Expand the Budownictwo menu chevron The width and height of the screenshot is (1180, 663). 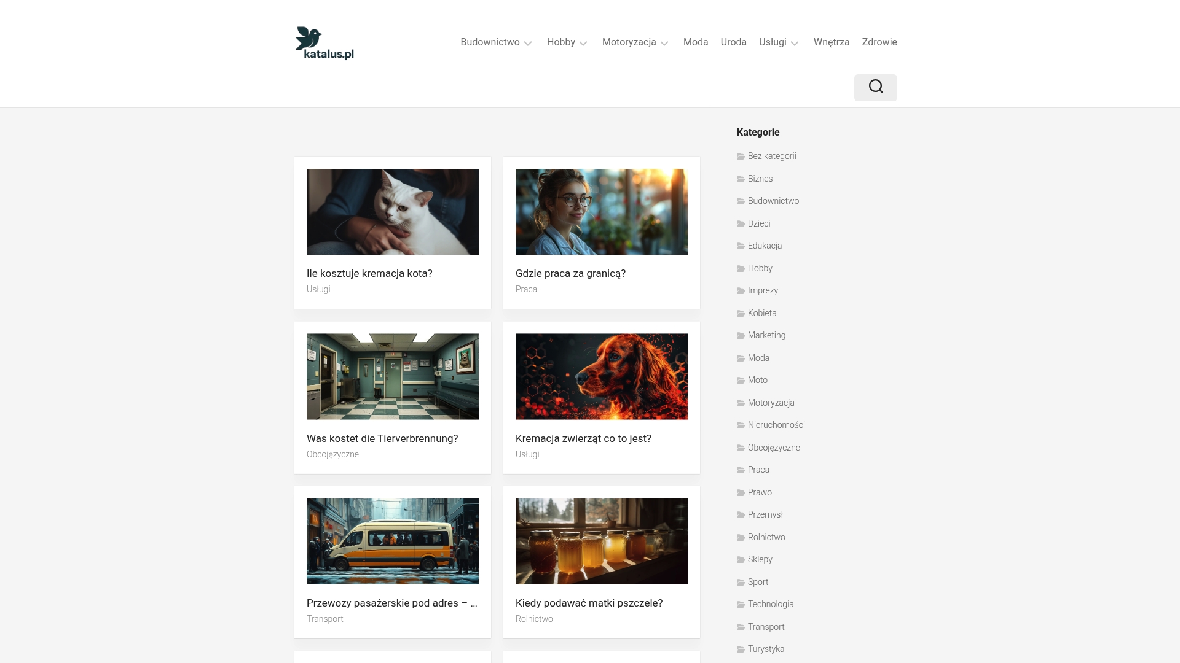(528, 43)
